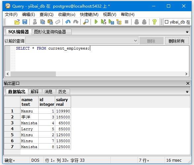Cut selection using the scissors icon
This screenshot has width=194, height=165.
(x=35, y=22)
